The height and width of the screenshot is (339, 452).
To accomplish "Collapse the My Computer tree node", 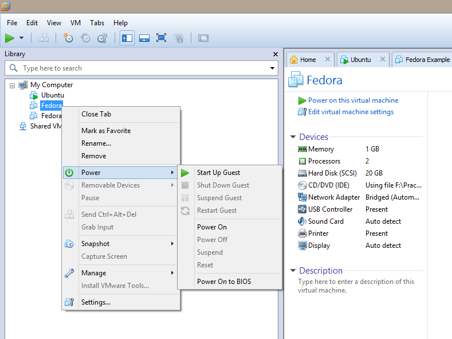I will (12, 85).
